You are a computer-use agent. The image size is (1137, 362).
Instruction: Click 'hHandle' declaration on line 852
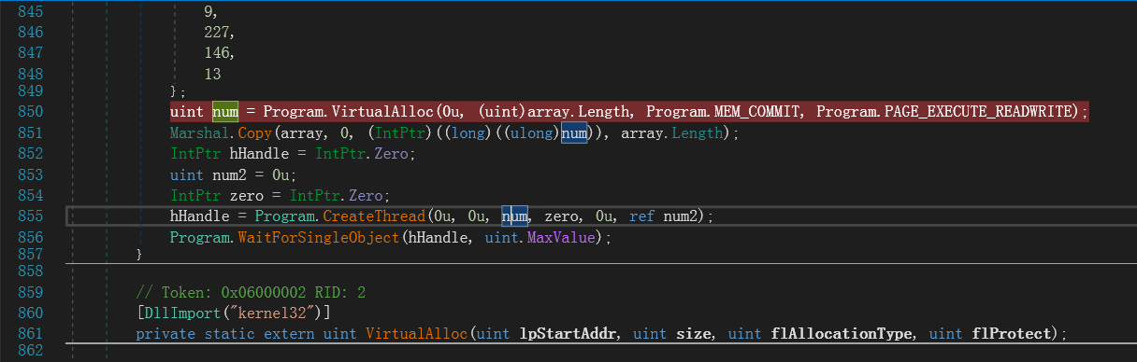259,154
